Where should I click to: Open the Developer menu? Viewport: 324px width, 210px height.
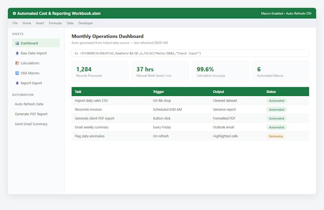(x=85, y=23)
